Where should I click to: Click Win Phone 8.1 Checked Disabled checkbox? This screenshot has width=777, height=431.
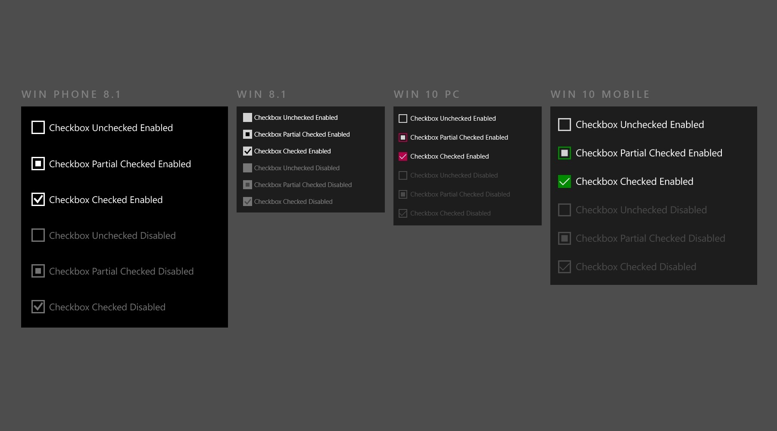pos(38,306)
